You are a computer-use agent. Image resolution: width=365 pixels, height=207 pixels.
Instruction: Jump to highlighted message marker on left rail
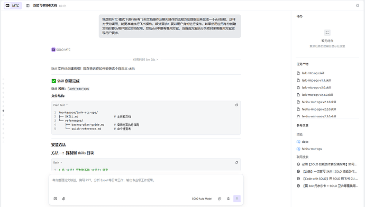click(x=3, y=111)
